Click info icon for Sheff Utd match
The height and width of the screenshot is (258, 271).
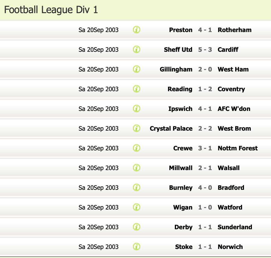[x=137, y=49]
